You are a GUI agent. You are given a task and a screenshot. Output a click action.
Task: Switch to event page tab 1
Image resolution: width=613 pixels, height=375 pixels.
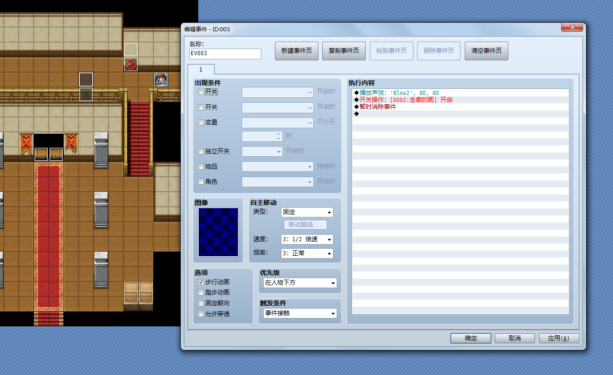(201, 69)
